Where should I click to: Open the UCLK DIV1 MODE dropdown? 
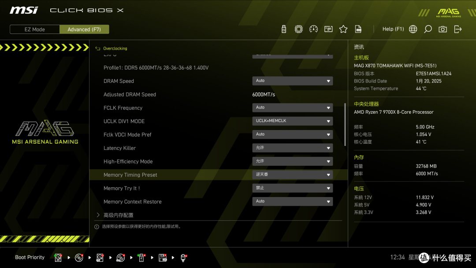tap(292, 121)
